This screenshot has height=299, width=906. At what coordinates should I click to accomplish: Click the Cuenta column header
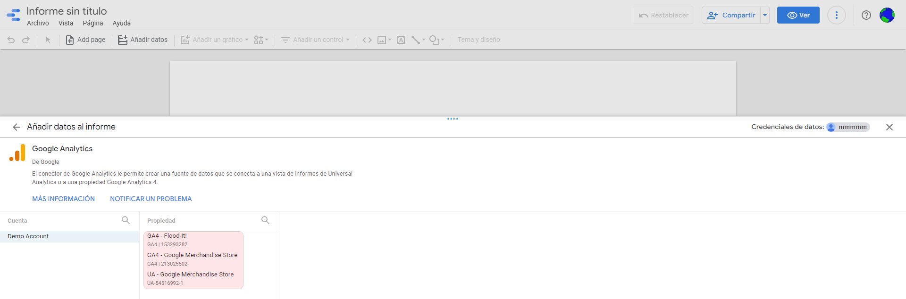(x=17, y=221)
